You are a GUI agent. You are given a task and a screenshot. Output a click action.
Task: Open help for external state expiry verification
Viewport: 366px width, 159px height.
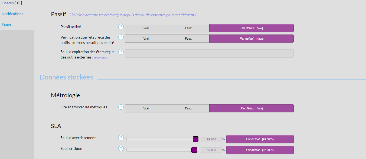click(121, 37)
